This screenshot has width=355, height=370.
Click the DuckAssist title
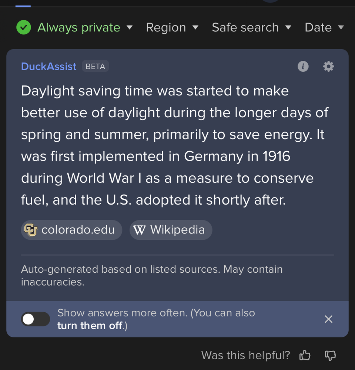tap(48, 67)
